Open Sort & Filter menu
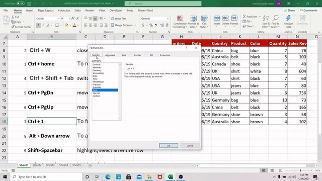The height and width of the screenshot is (181, 322). pos(266,22)
